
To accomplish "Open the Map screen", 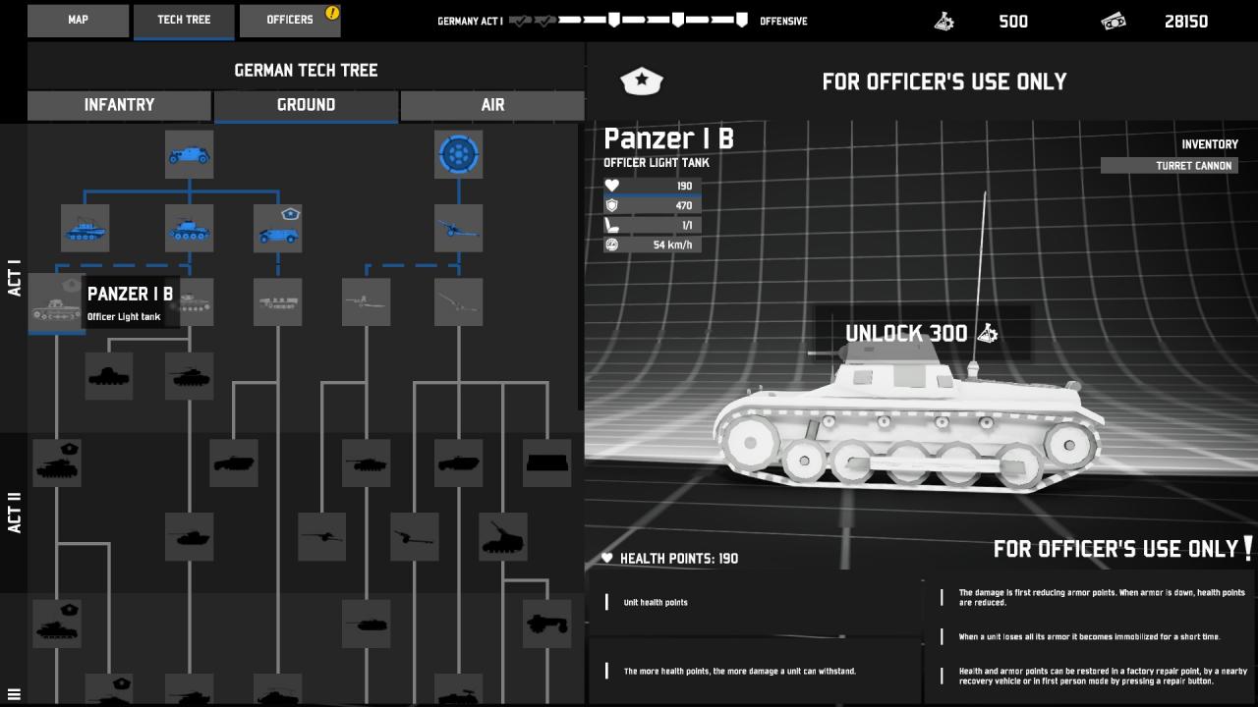I will click(78, 20).
